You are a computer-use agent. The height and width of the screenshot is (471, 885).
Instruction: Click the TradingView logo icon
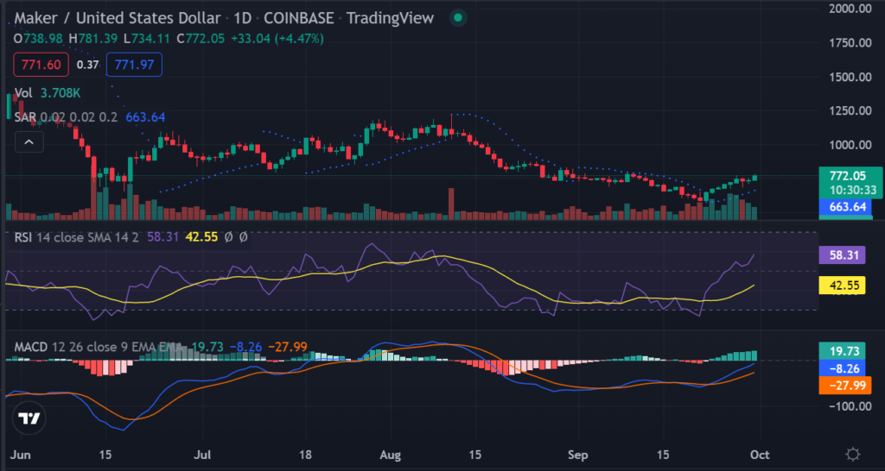pyautogui.click(x=29, y=418)
